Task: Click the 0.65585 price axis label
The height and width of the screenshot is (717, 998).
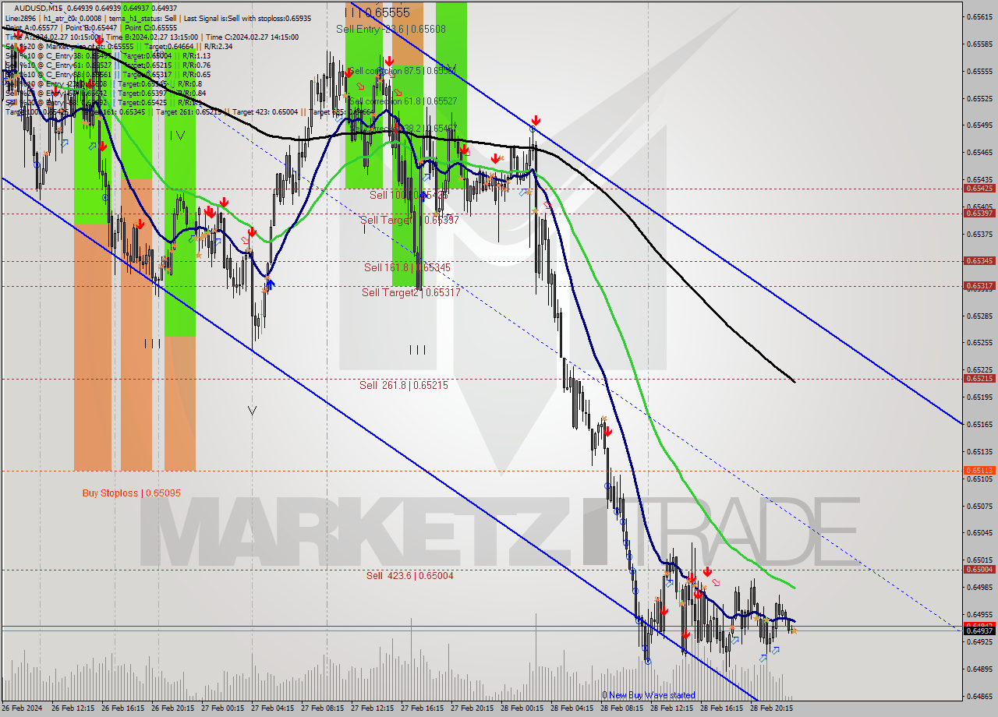Action: point(979,44)
